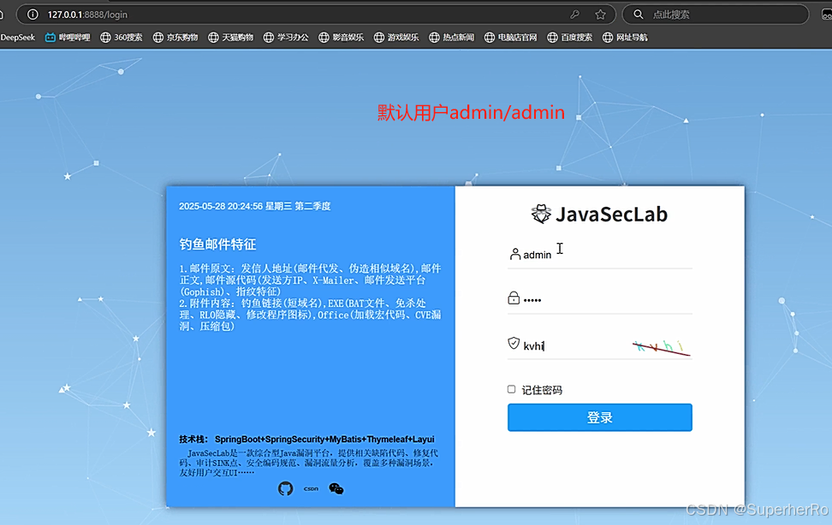Click the site info icon in address bar
Screen dimensions: 832x525
click(33, 15)
